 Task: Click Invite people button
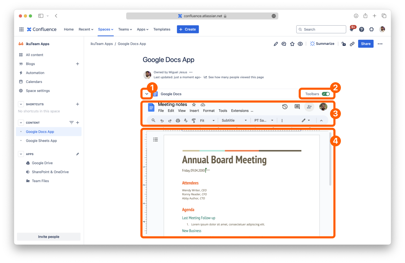click(49, 237)
